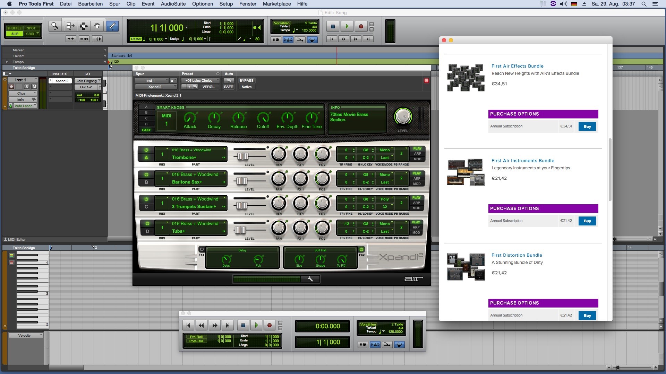Click the red target button in plug-in header
The height and width of the screenshot is (374, 666).
[x=426, y=80]
